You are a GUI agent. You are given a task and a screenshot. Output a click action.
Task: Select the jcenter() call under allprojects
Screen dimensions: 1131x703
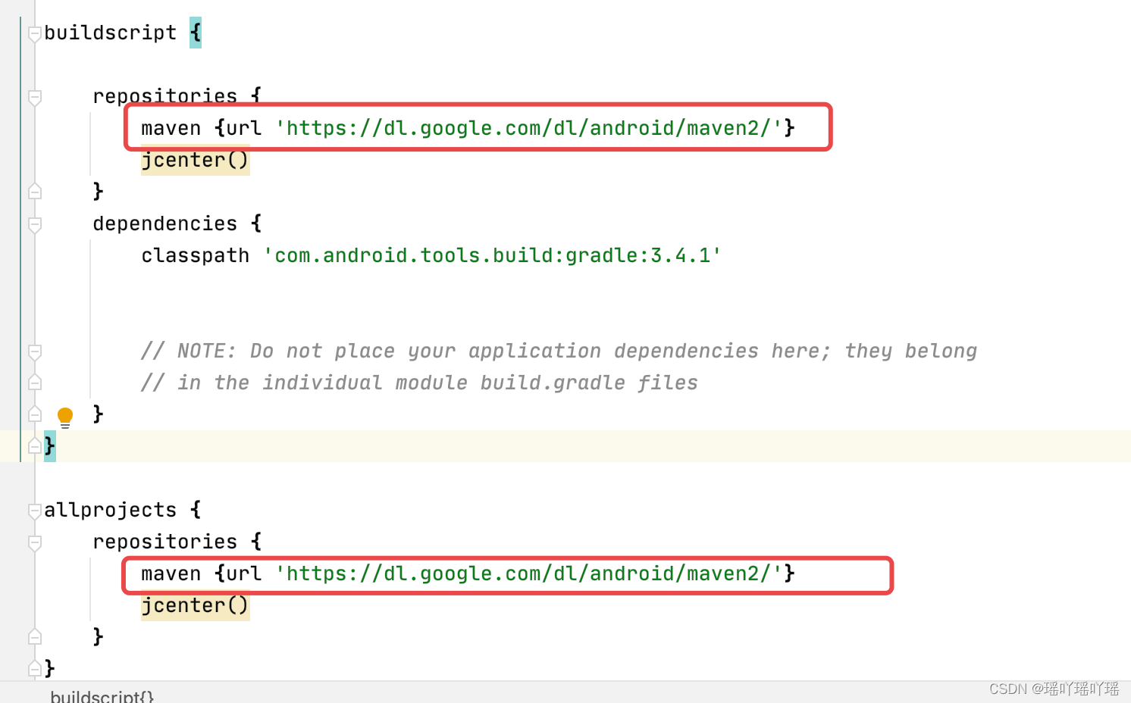tap(194, 605)
